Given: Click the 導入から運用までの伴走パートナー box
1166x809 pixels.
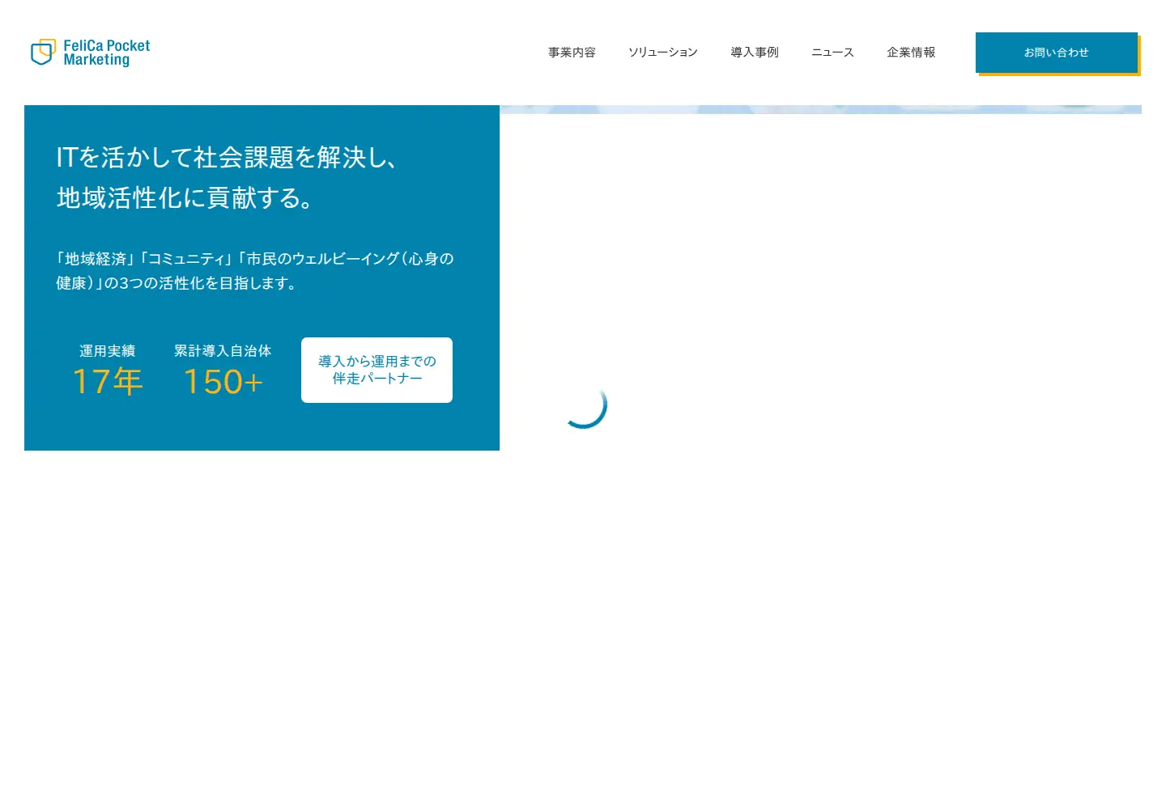Looking at the screenshot, I should pyautogui.click(x=377, y=370).
